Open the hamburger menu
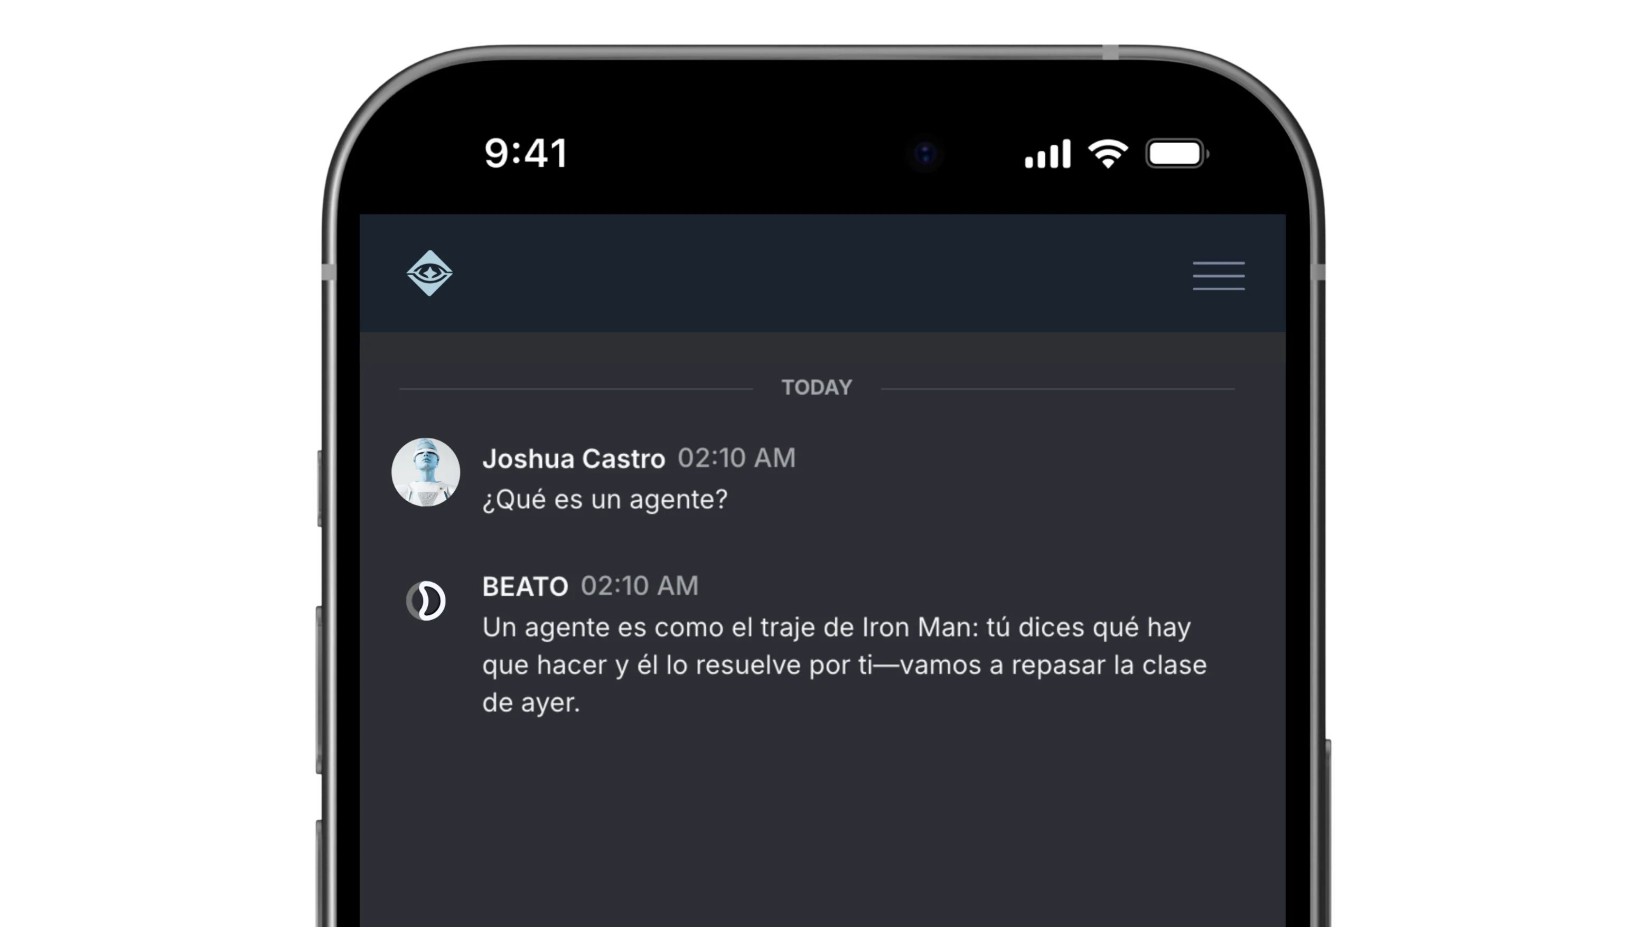 click(x=1218, y=276)
